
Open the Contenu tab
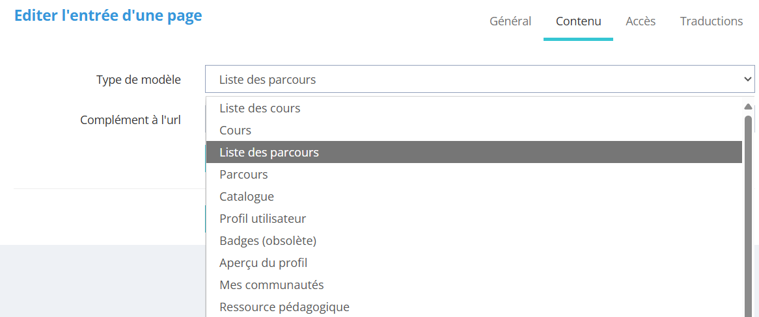(578, 21)
